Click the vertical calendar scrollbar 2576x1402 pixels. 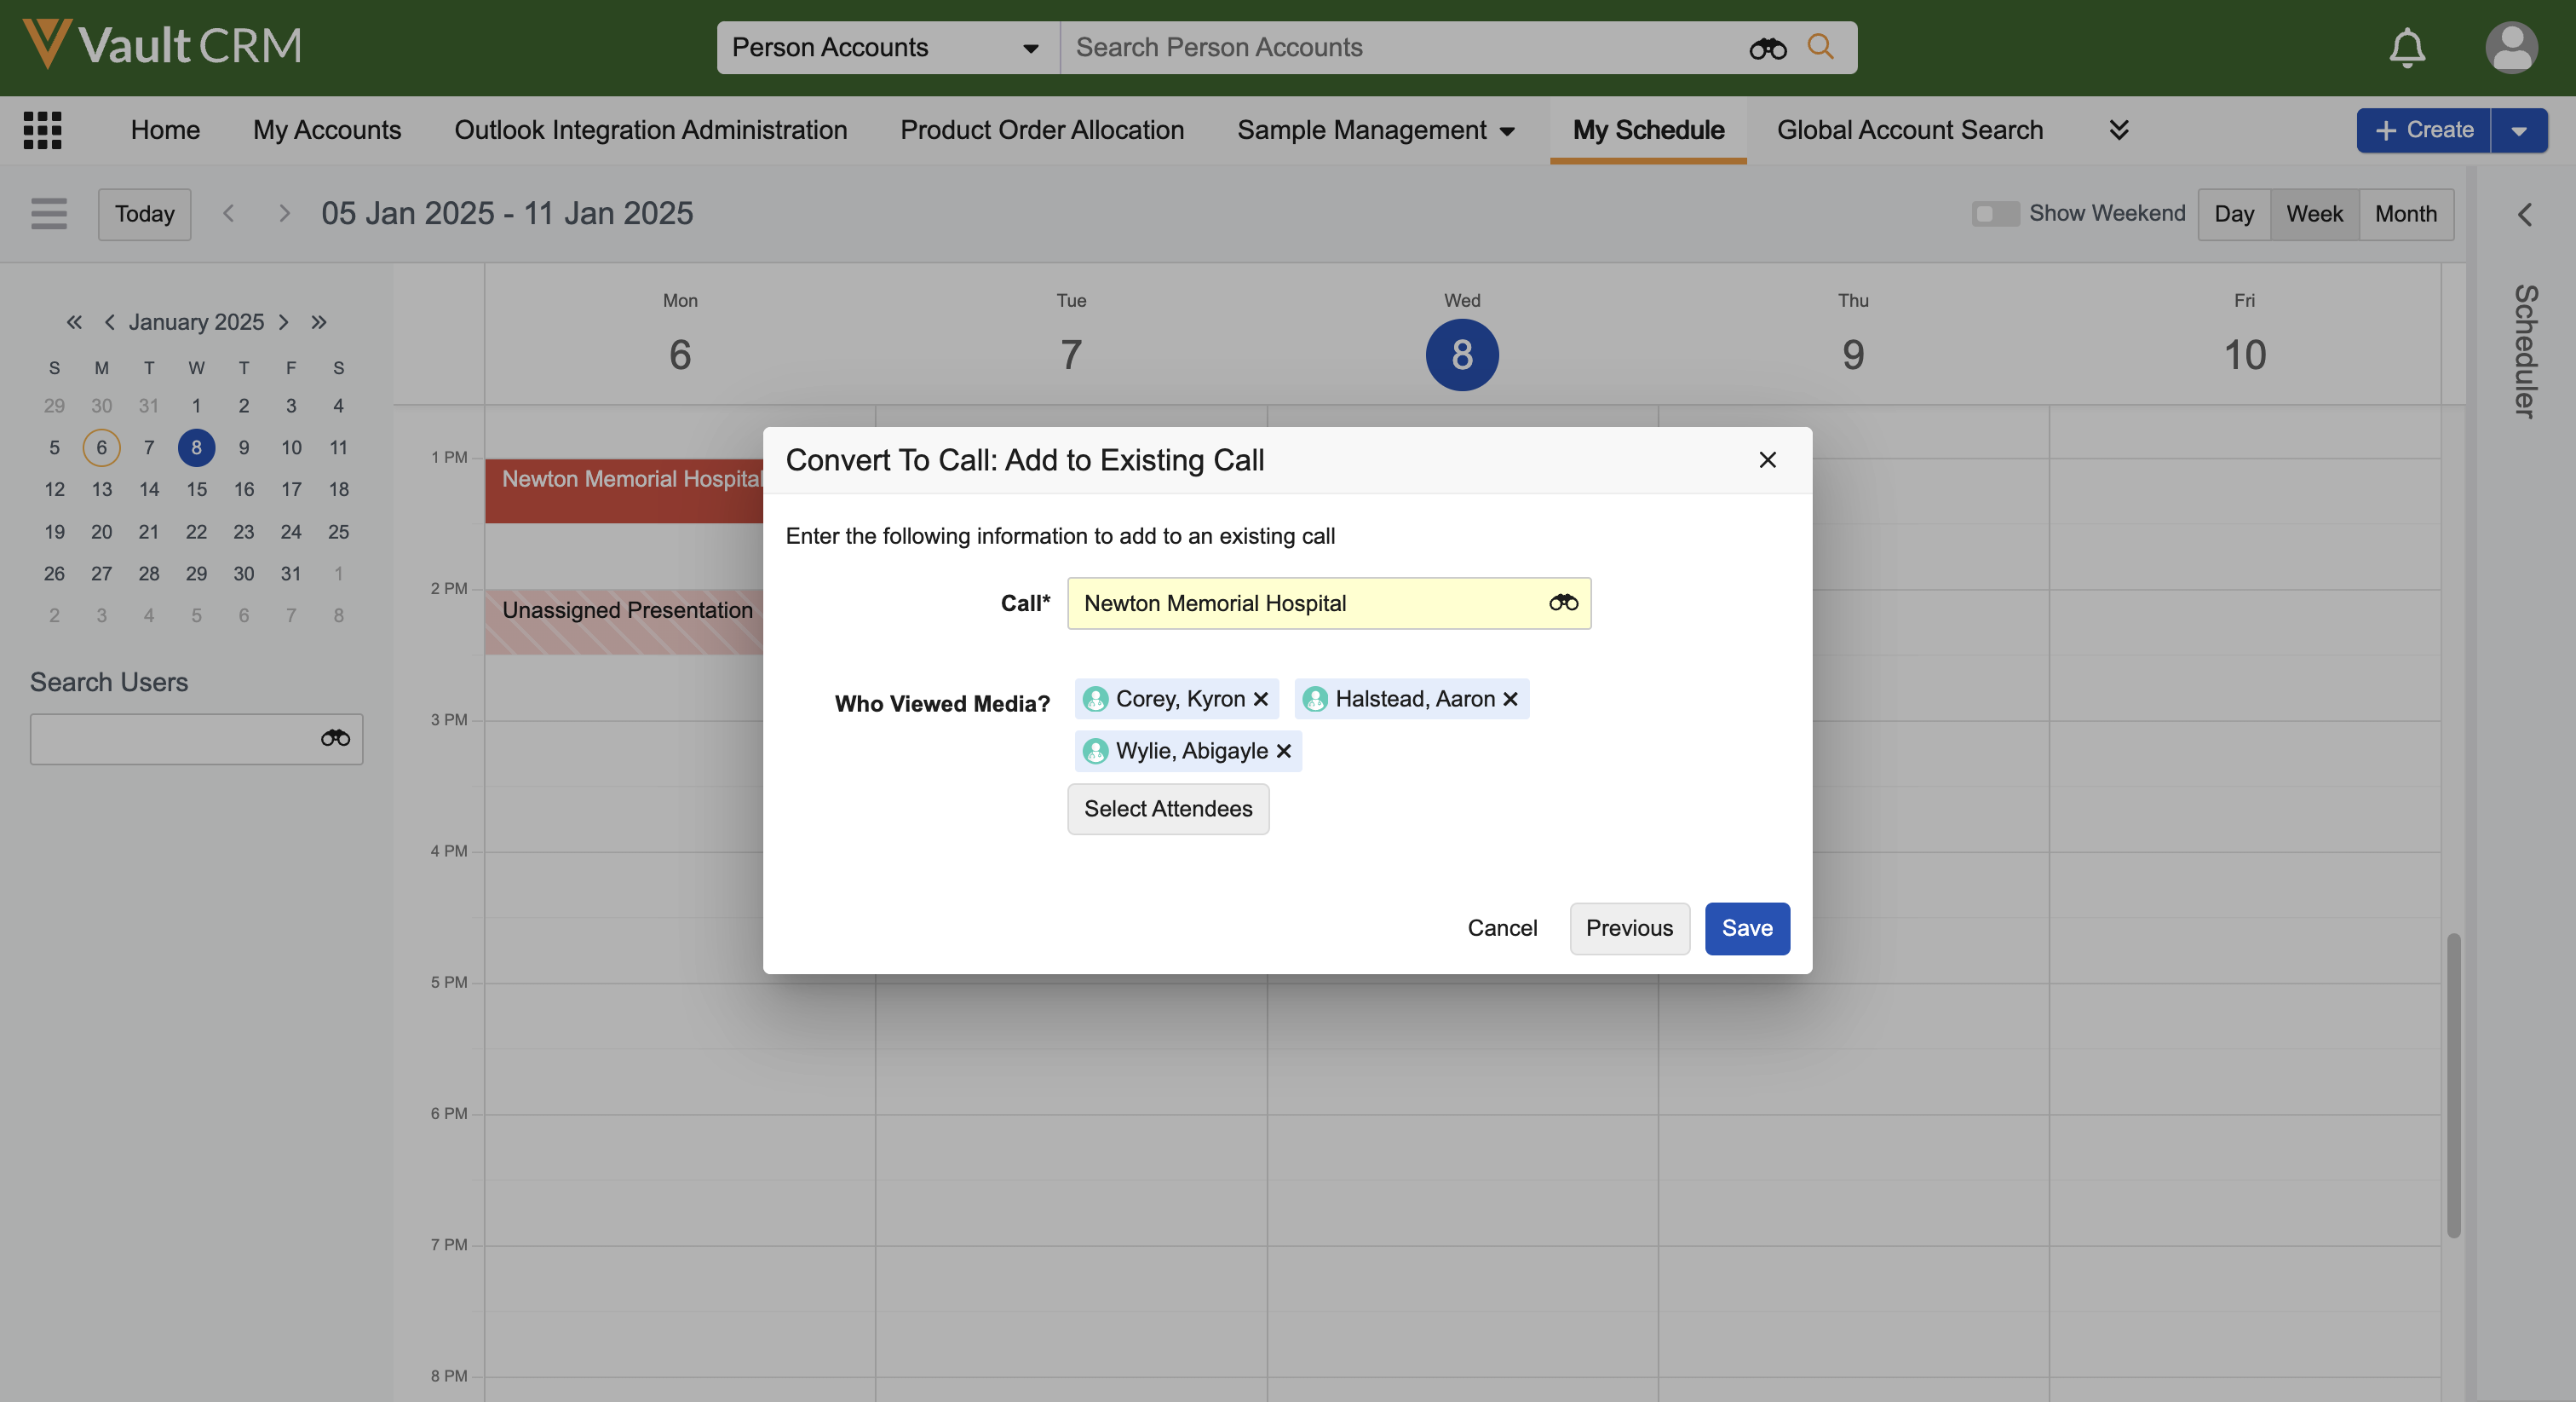pyautogui.click(x=2453, y=1085)
